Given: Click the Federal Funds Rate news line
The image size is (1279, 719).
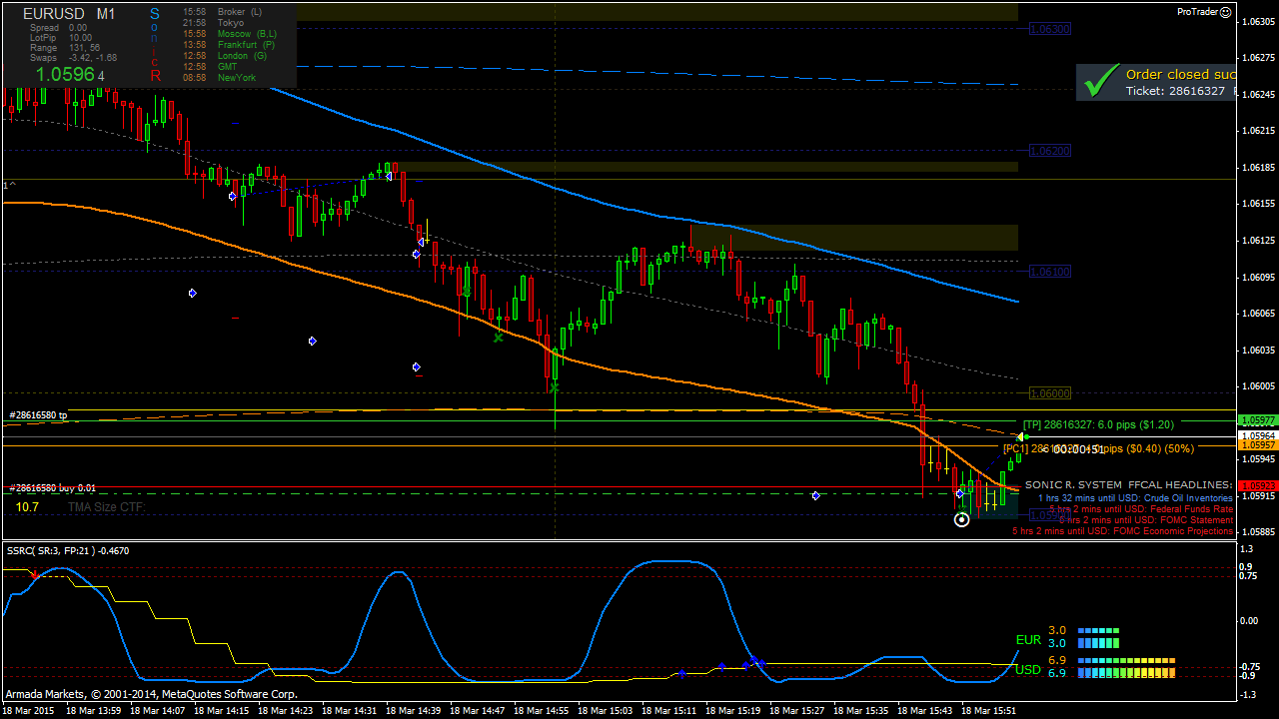Looking at the screenshot, I should click(1141, 508).
